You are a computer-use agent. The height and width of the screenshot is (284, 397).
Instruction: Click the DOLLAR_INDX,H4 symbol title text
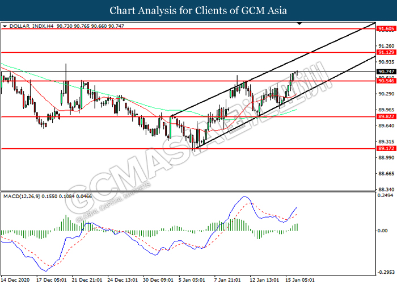[x=27, y=26]
